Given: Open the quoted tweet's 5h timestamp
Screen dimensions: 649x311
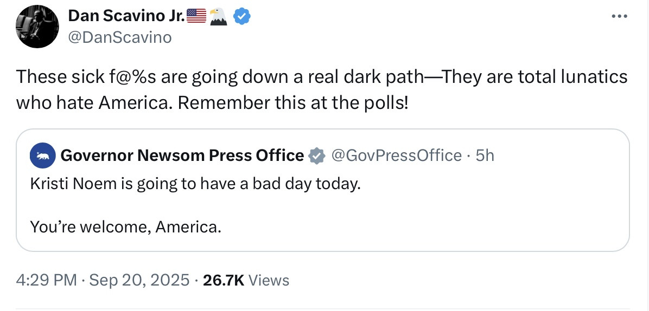Looking at the screenshot, I should click(485, 155).
